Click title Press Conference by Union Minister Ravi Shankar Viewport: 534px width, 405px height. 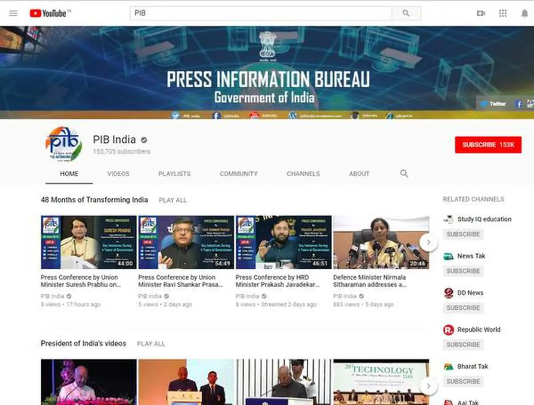[x=181, y=281]
